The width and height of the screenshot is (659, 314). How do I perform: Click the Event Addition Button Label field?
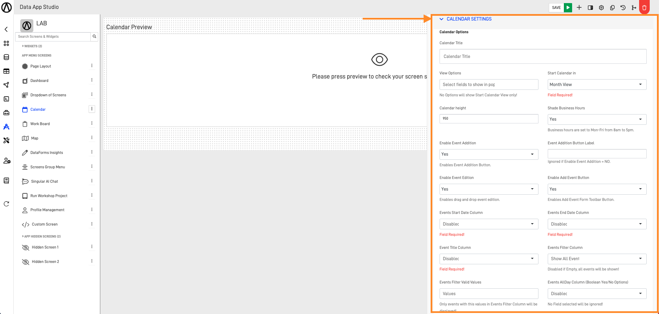coord(597,154)
